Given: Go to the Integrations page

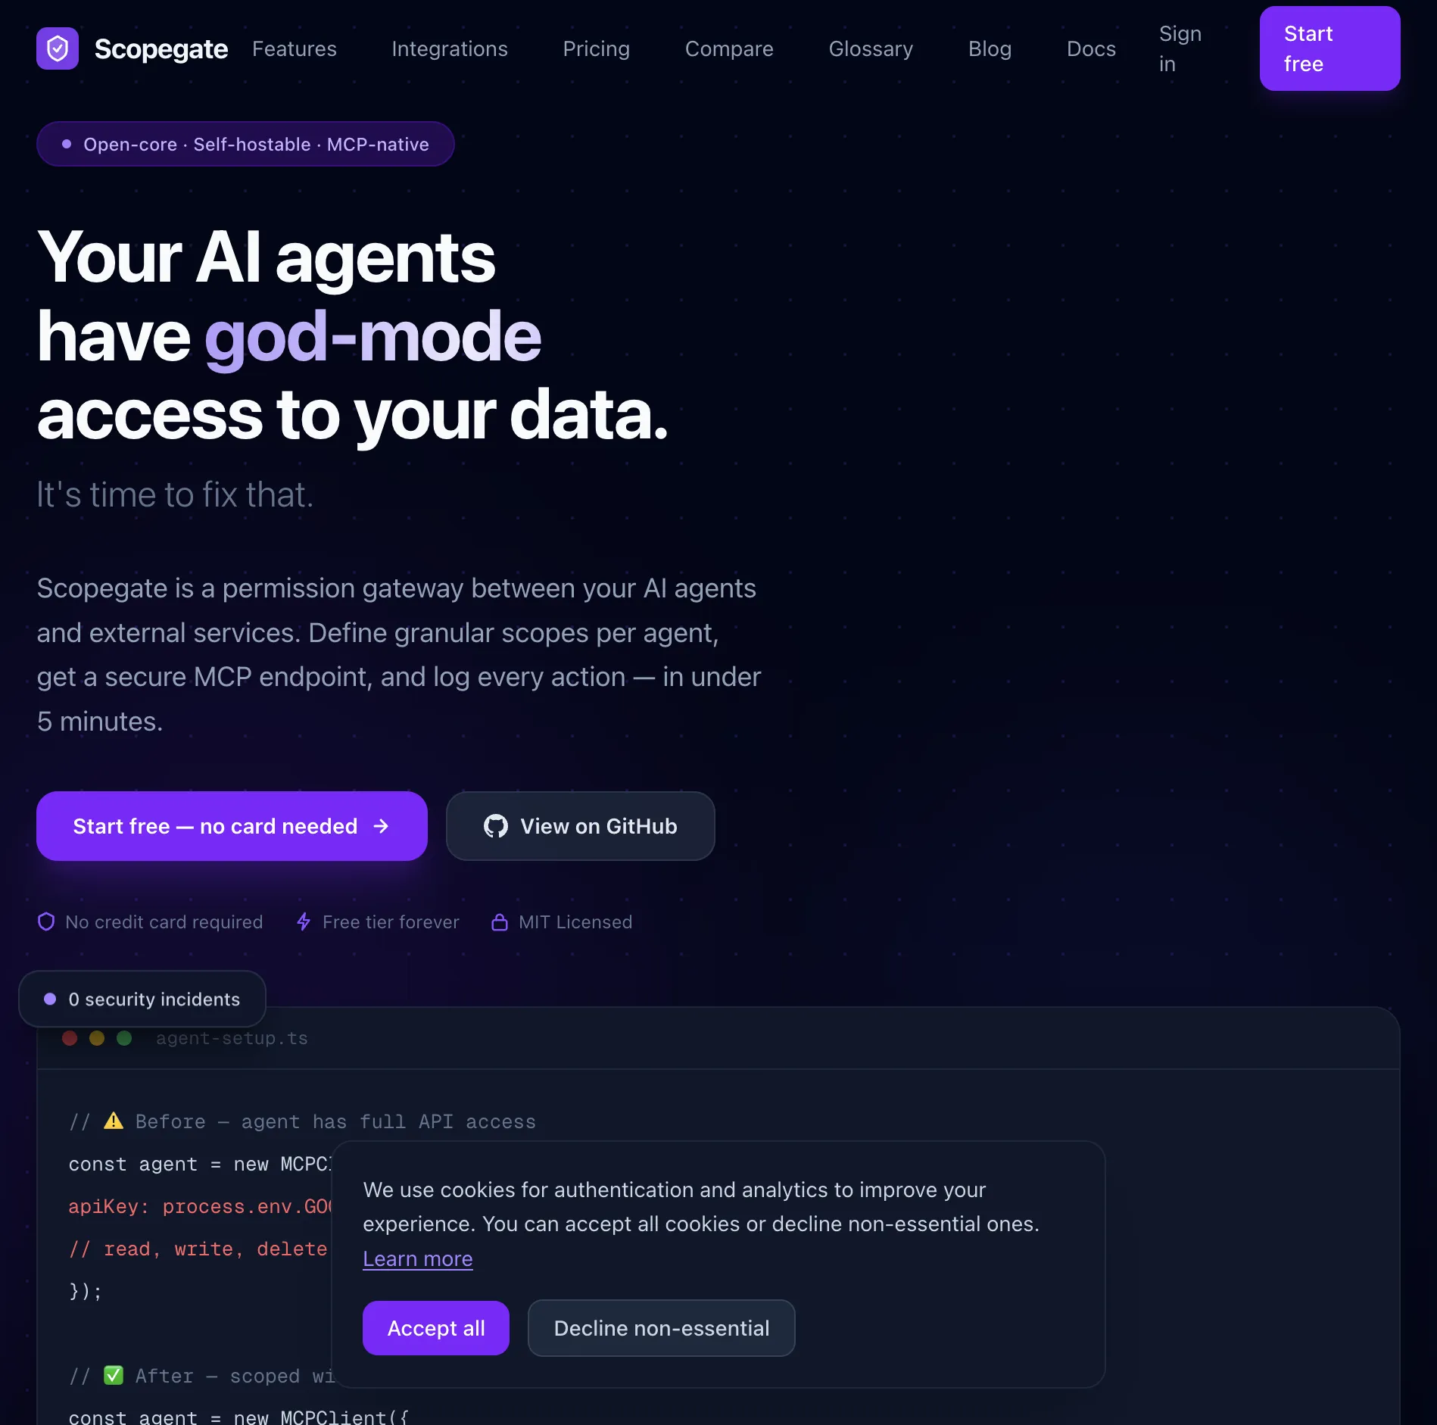Looking at the screenshot, I should [x=450, y=48].
